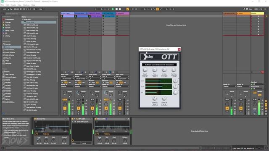
Task: Collapse the Drum Hits folder
Action: [22, 20]
